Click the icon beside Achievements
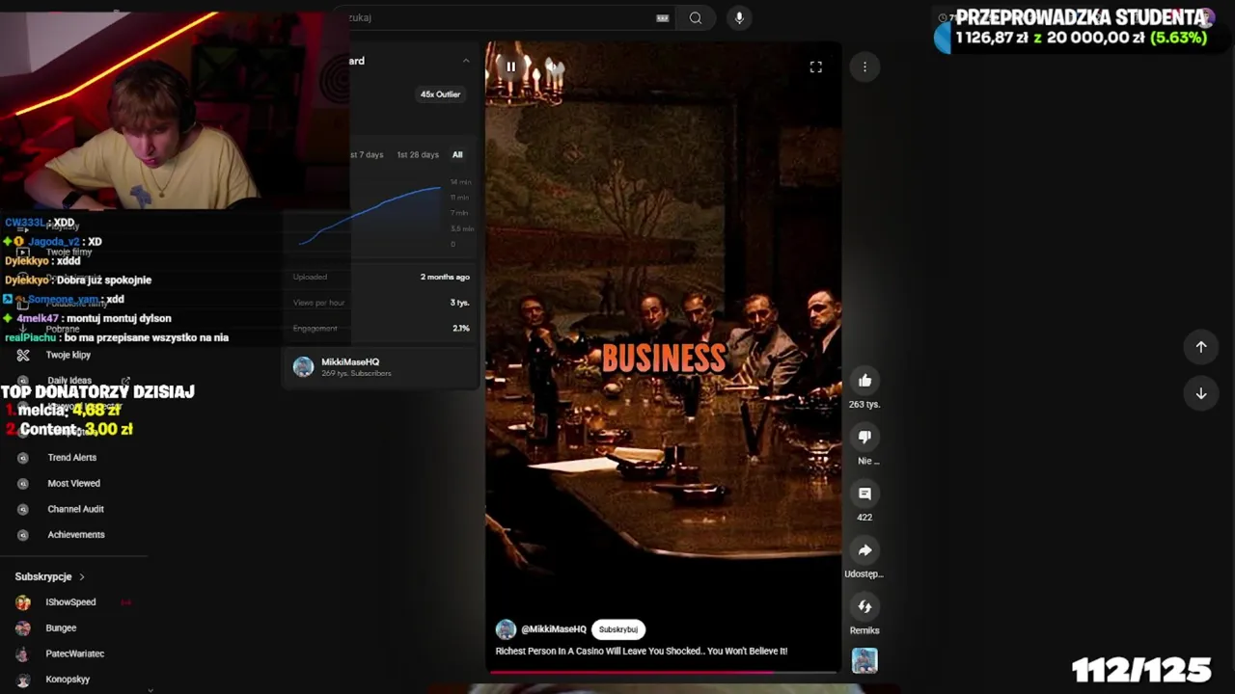1235x694 pixels. [23, 535]
